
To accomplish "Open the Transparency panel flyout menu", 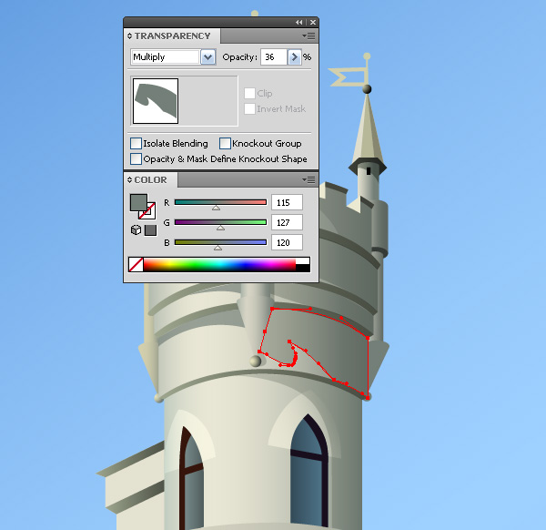I will coord(308,36).
